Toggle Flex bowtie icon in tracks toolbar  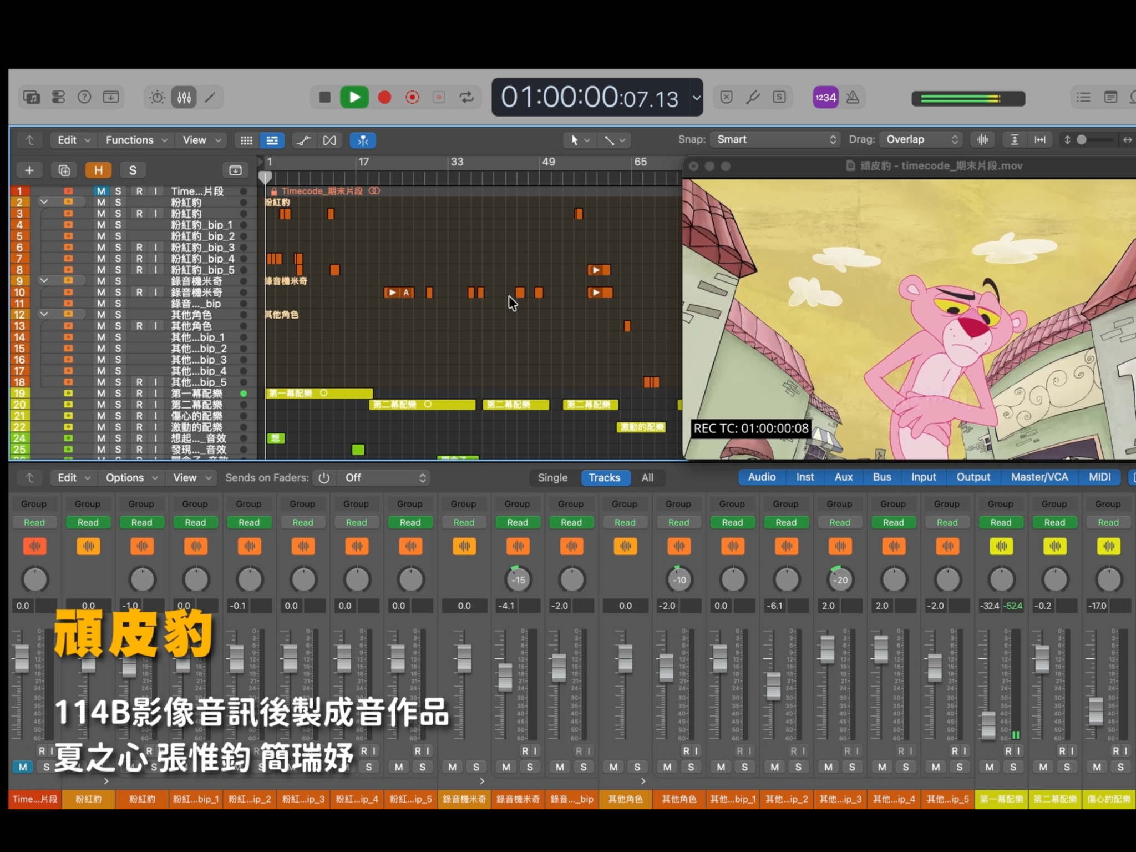329,140
